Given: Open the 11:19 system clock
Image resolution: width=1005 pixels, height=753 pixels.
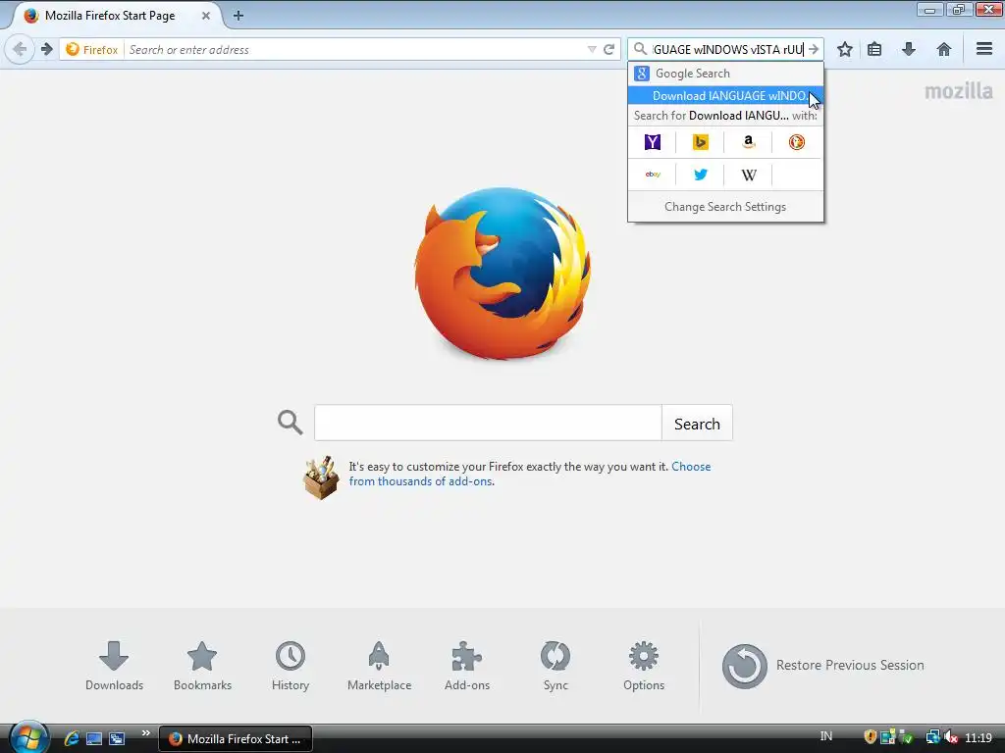Looking at the screenshot, I should 979,737.
